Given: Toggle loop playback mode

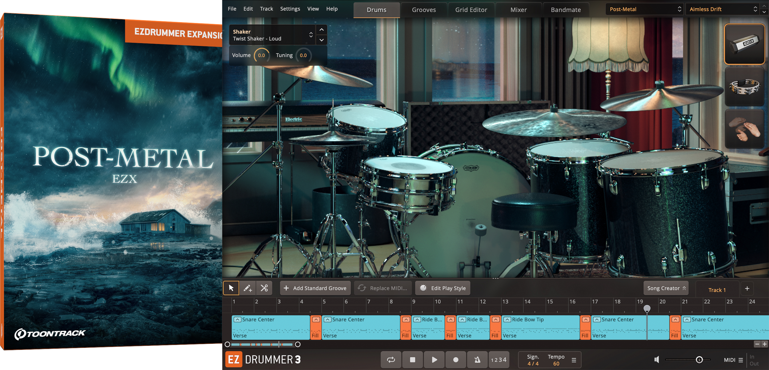Looking at the screenshot, I should pos(391,360).
